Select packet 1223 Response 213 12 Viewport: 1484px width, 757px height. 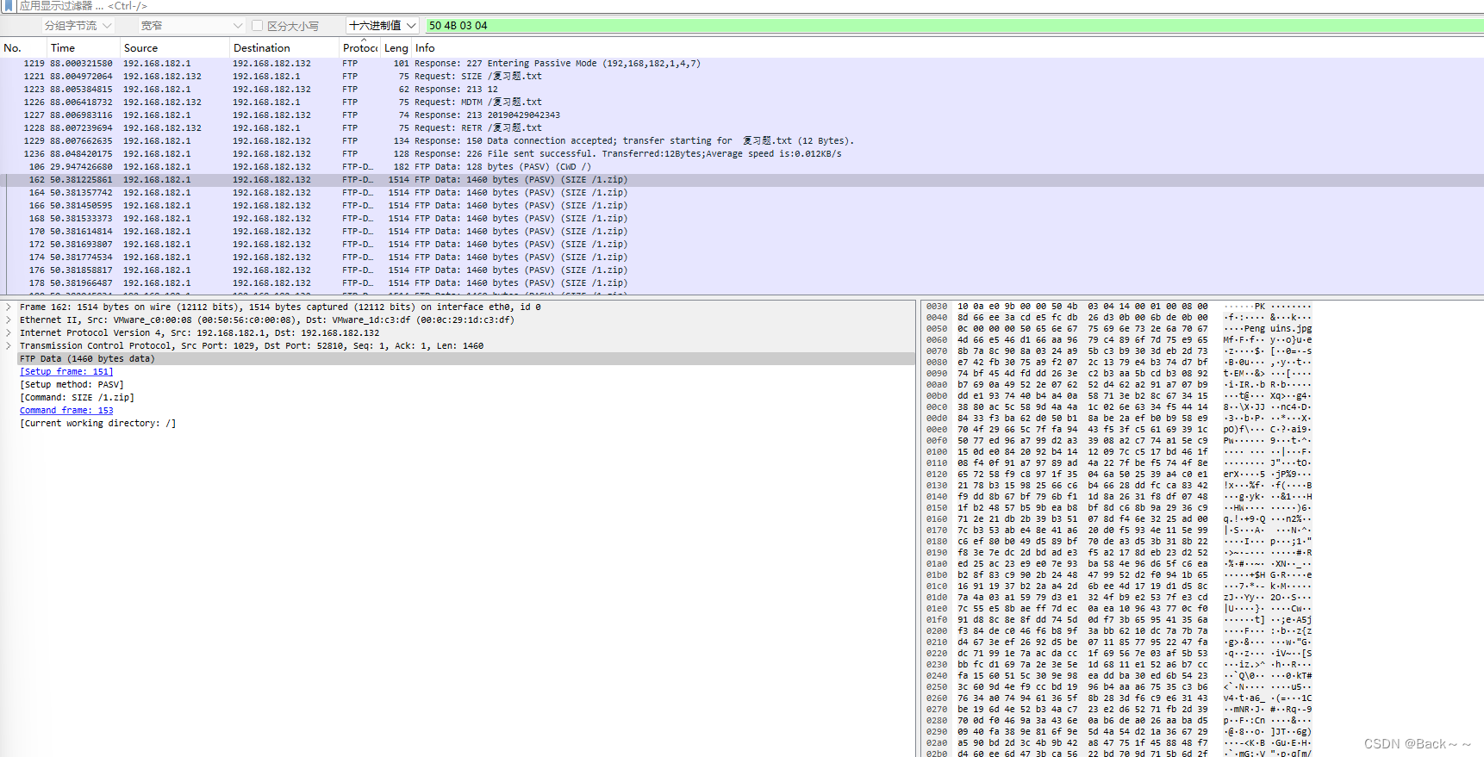(x=742, y=89)
